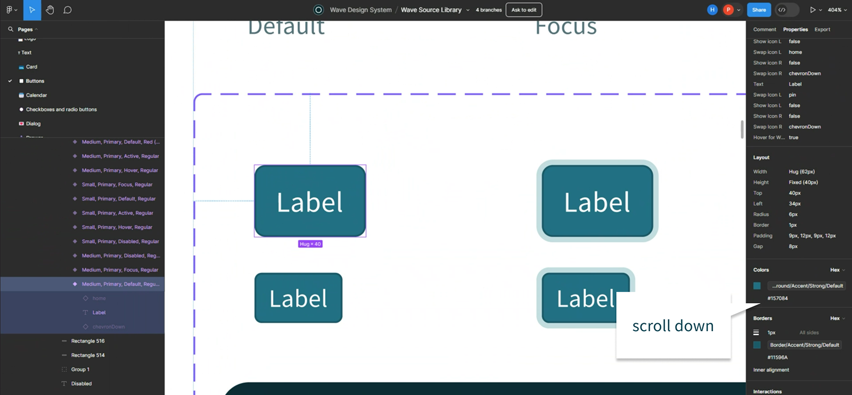852x395 pixels.
Task: Open presentation options dropdown arrow
Action: (821, 10)
